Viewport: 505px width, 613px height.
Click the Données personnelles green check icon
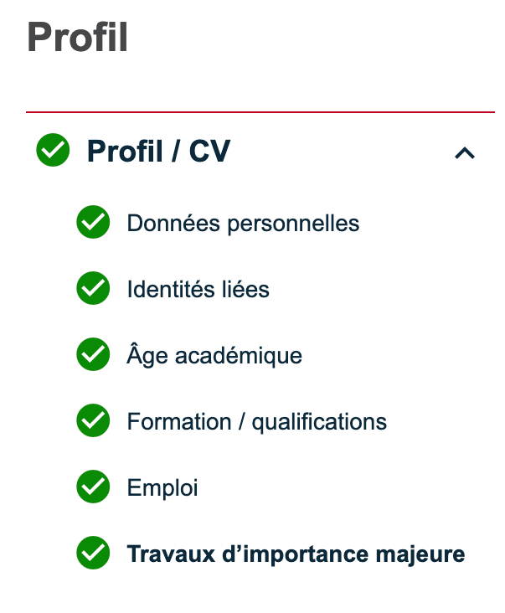coord(93,223)
